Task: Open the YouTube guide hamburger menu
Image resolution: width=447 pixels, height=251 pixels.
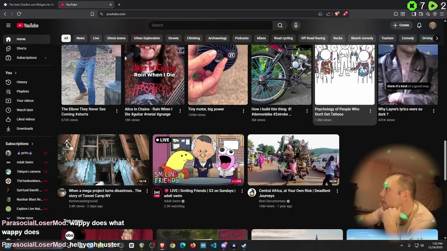Action: click(8, 25)
